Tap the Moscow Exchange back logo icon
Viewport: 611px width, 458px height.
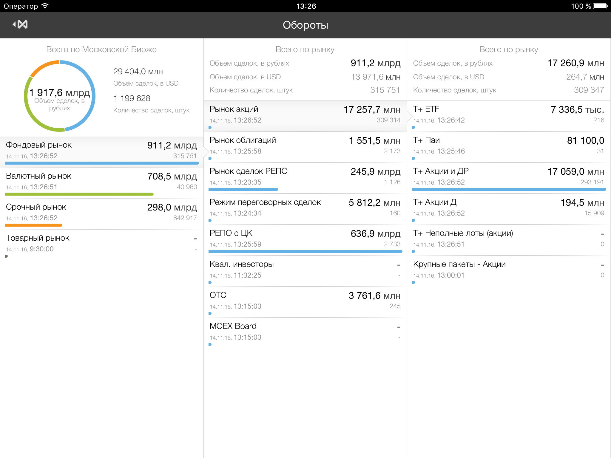click(x=20, y=24)
